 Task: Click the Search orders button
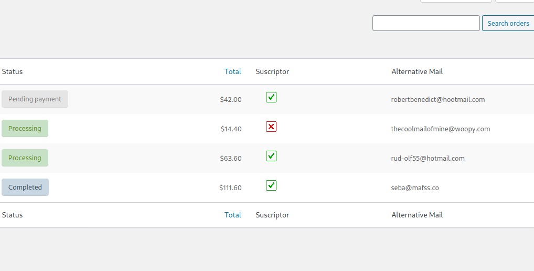coord(508,23)
